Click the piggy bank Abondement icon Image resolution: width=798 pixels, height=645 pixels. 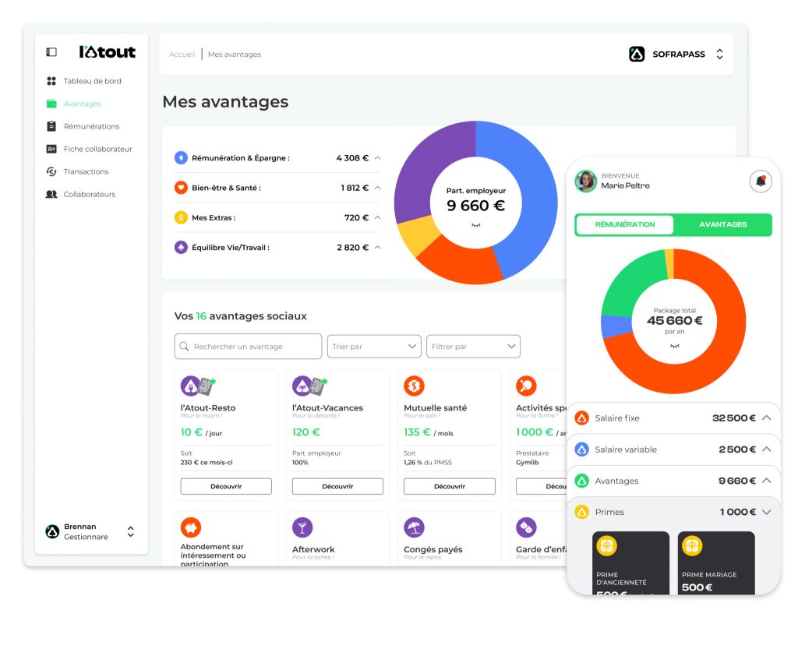pos(191,527)
